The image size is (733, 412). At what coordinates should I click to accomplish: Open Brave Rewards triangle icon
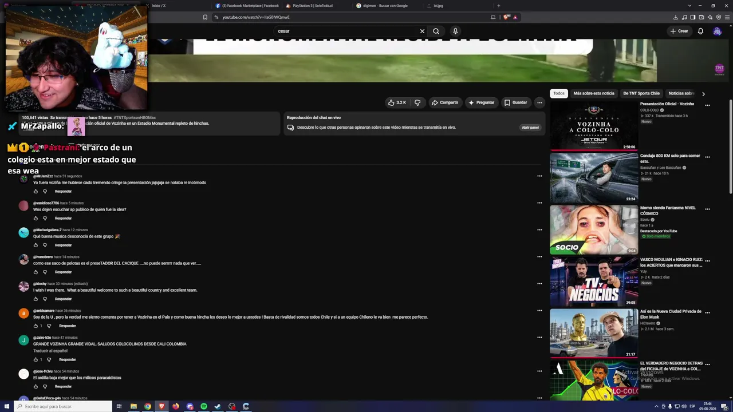tap(515, 17)
